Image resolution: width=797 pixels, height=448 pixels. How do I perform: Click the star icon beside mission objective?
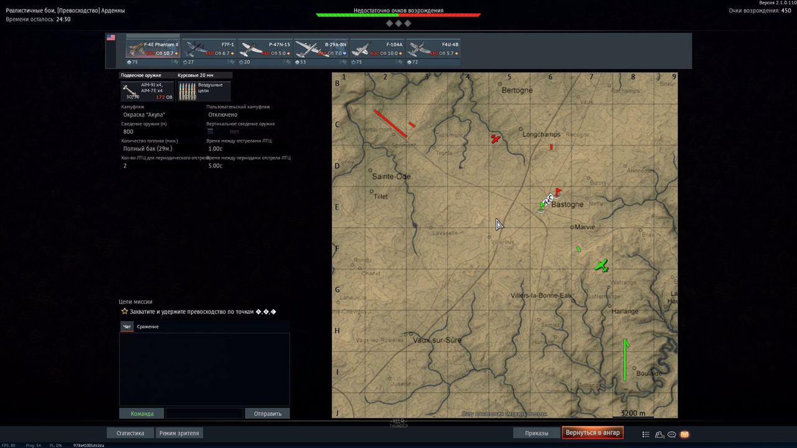[125, 311]
